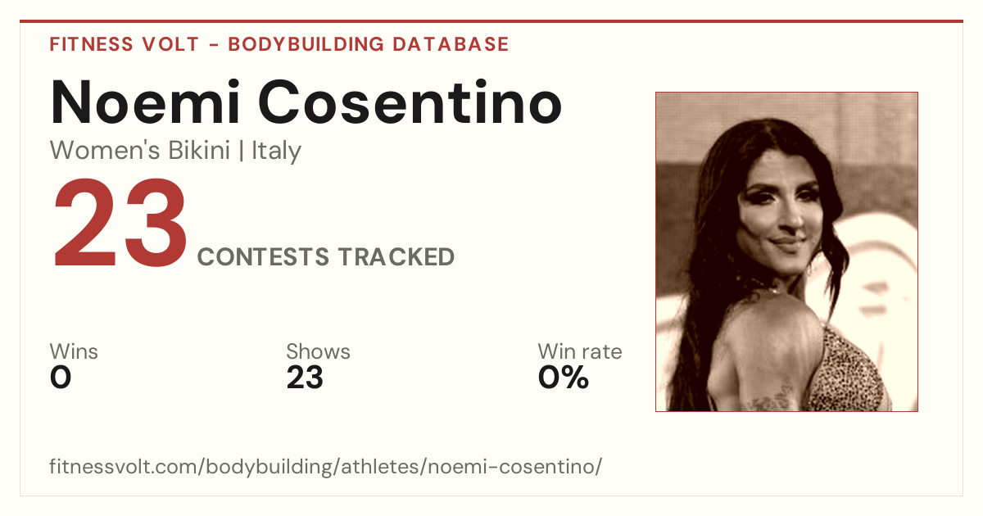Click the shoulder tattoo in the photo

point(768,396)
